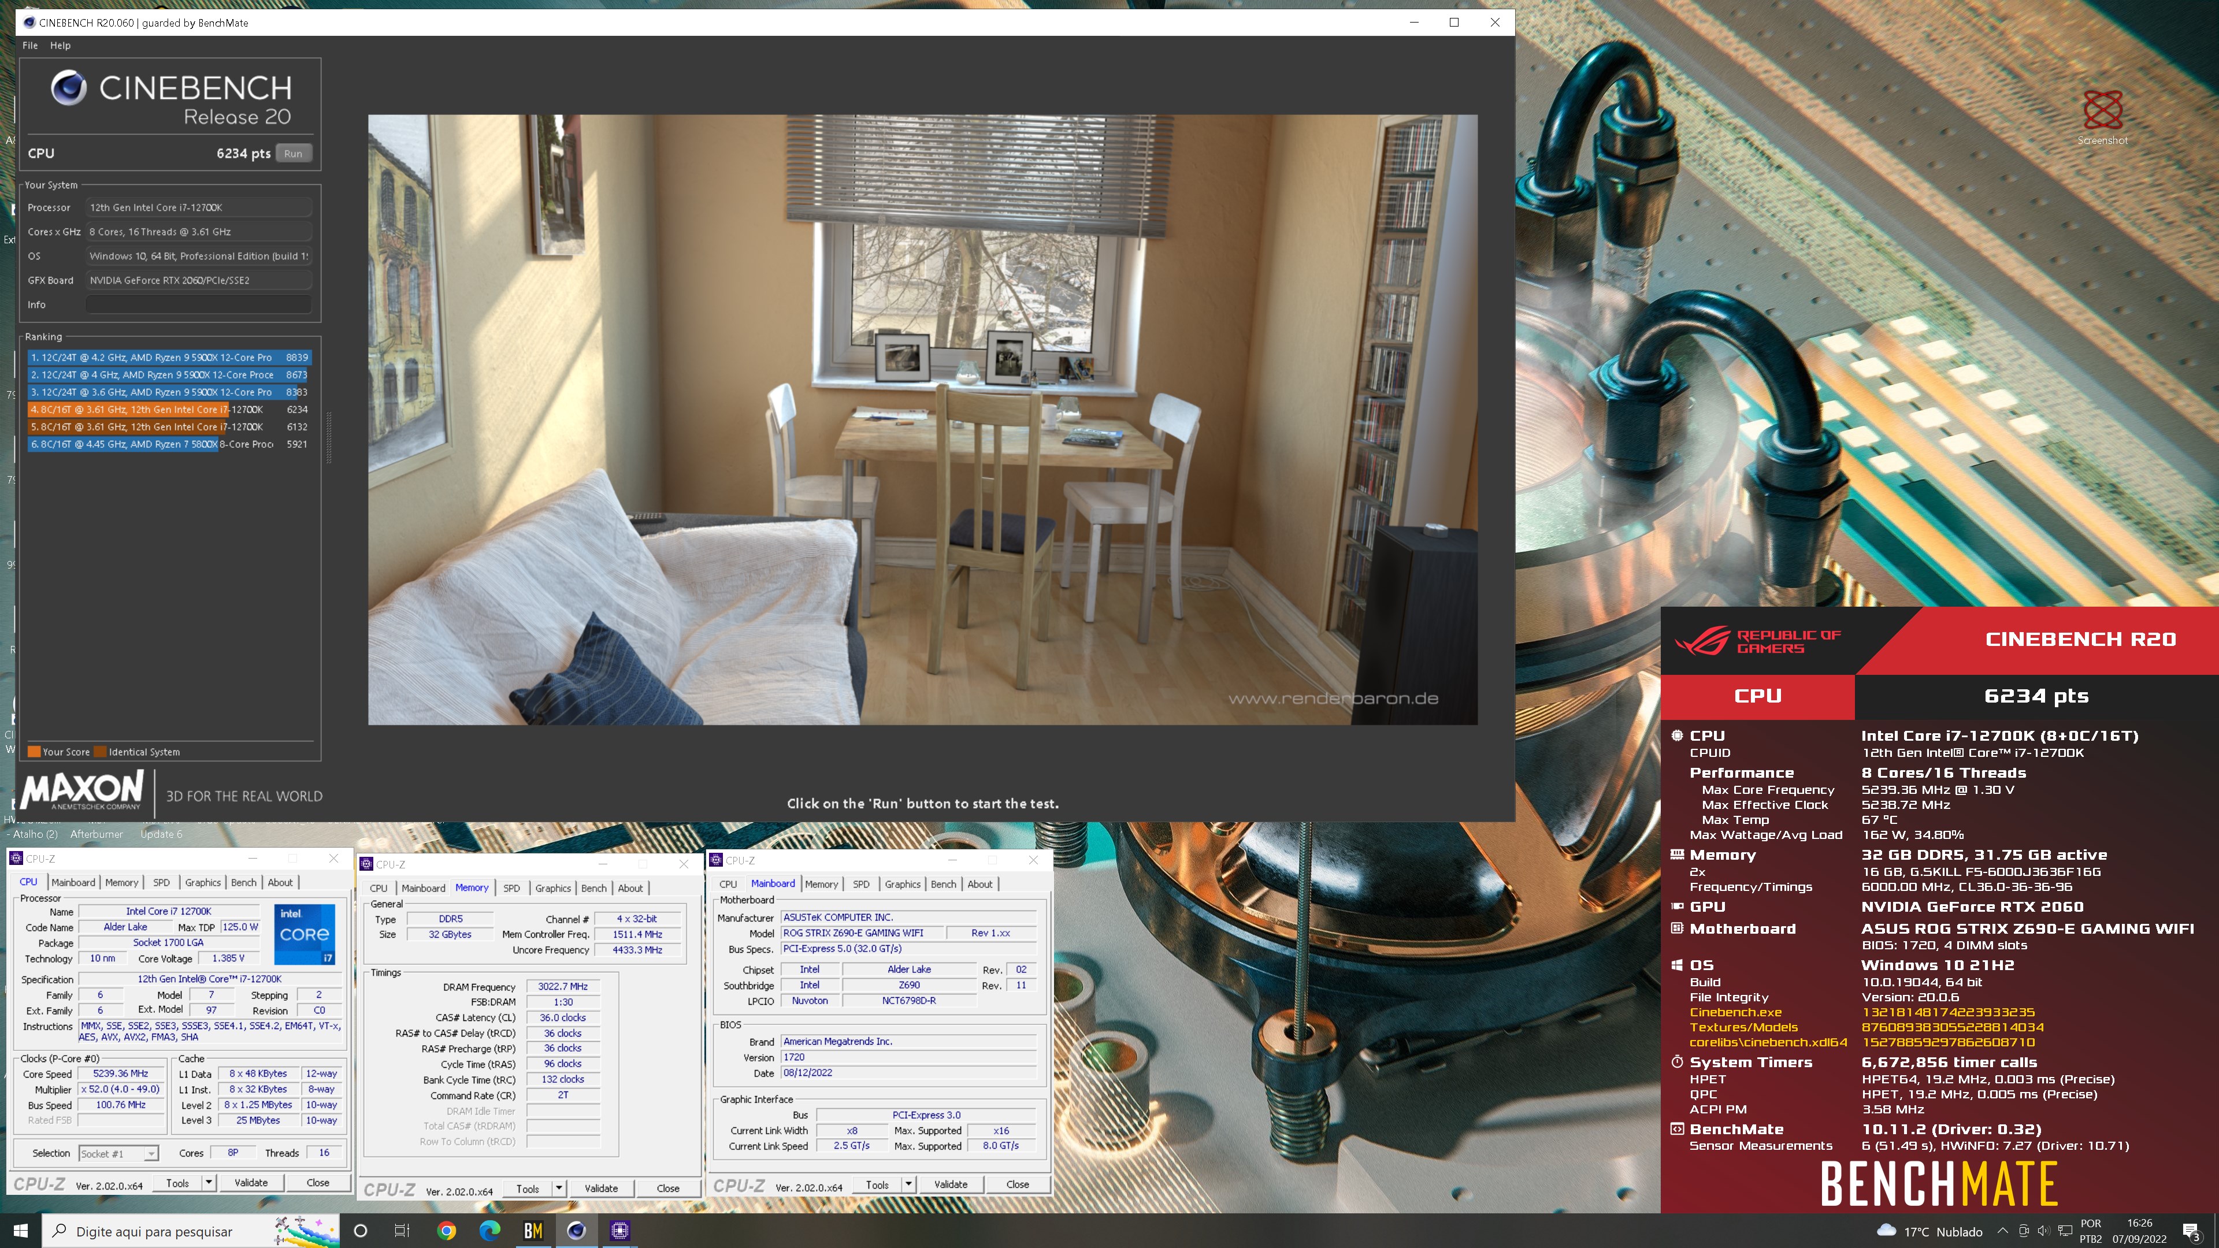
Task: Open About tab in CPU-Z Mainboard window
Action: tap(979, 883)
